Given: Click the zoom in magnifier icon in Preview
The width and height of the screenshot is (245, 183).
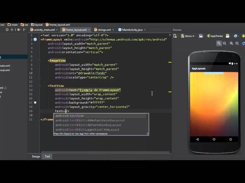Looking at the screenshot, I should (x=231, y=43).
